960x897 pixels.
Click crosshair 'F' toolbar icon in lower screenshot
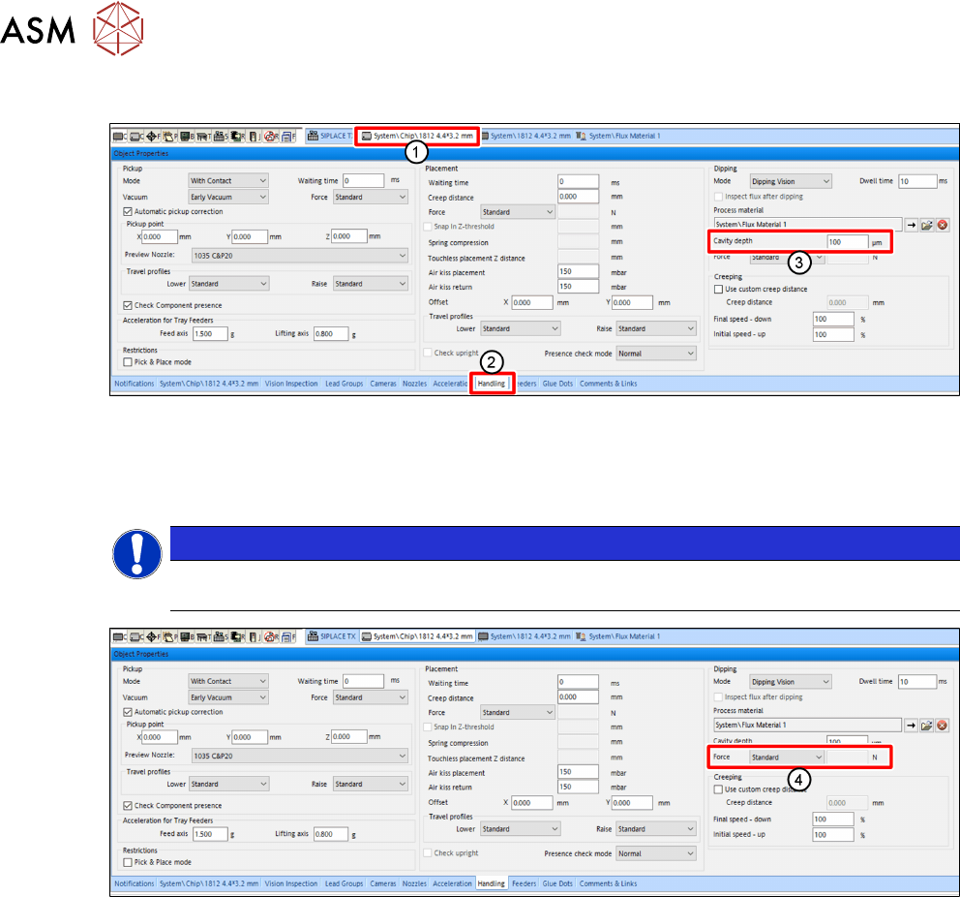tap(153, 636)
